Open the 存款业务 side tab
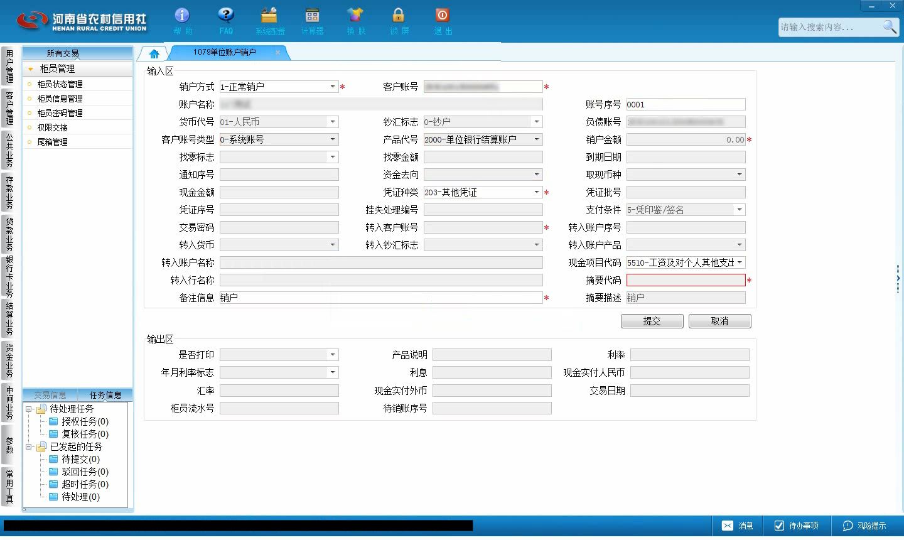This screenshot has width=904, height=540. coord(9,192)
